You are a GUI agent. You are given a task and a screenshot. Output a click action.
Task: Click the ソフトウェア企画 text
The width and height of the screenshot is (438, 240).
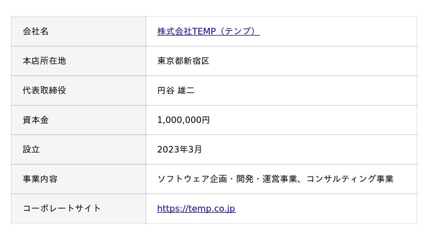(192, 179)
